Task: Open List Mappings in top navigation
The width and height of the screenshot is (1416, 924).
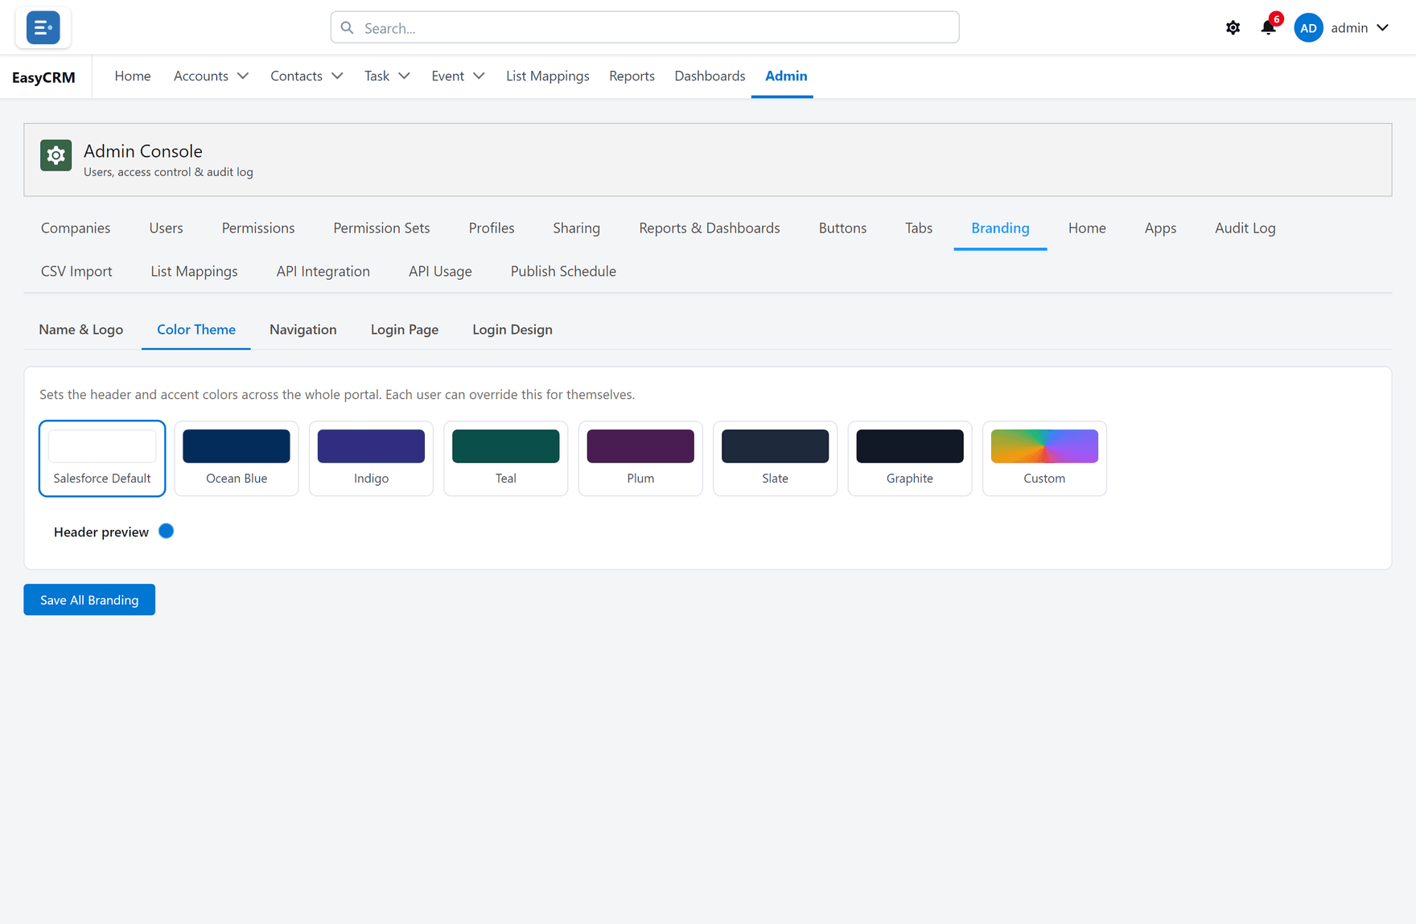Action: point(548,76)
